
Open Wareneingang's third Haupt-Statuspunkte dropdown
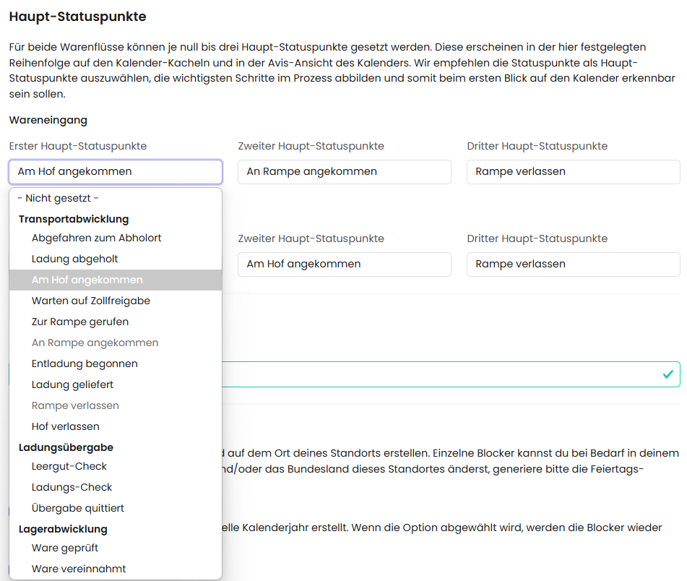click(573, 172)
